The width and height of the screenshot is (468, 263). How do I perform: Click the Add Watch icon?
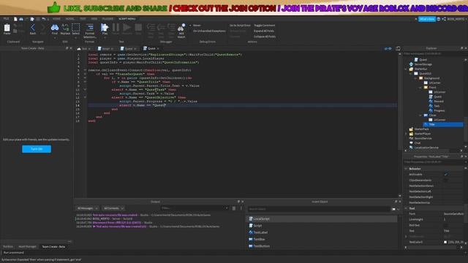[181, 28]
